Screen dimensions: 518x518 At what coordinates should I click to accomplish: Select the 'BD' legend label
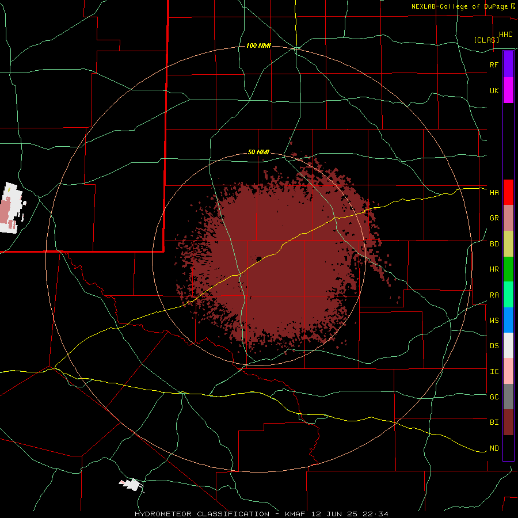[494, 244]
